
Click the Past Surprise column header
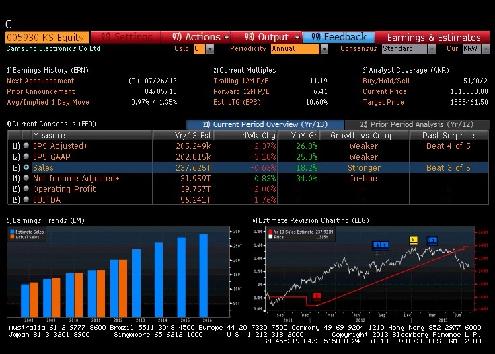pyautogui.click(x=449, y=135)
